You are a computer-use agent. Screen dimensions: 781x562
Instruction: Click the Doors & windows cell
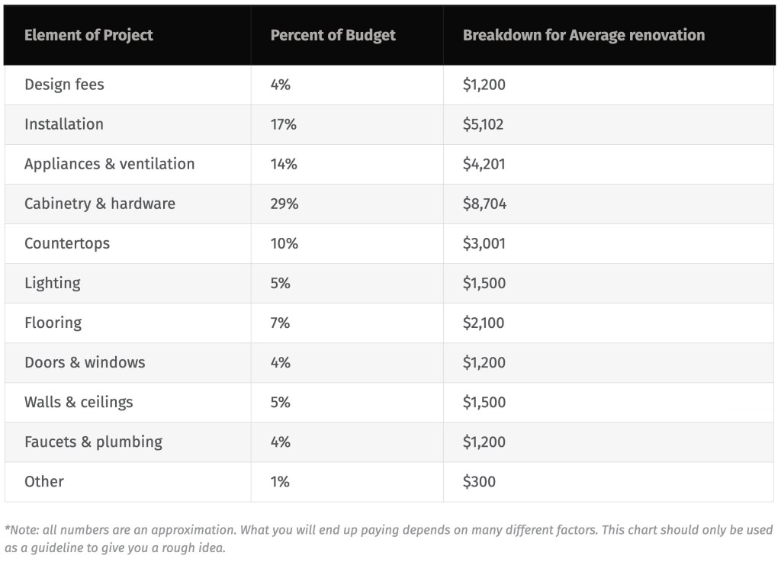[x=85, y=362]
